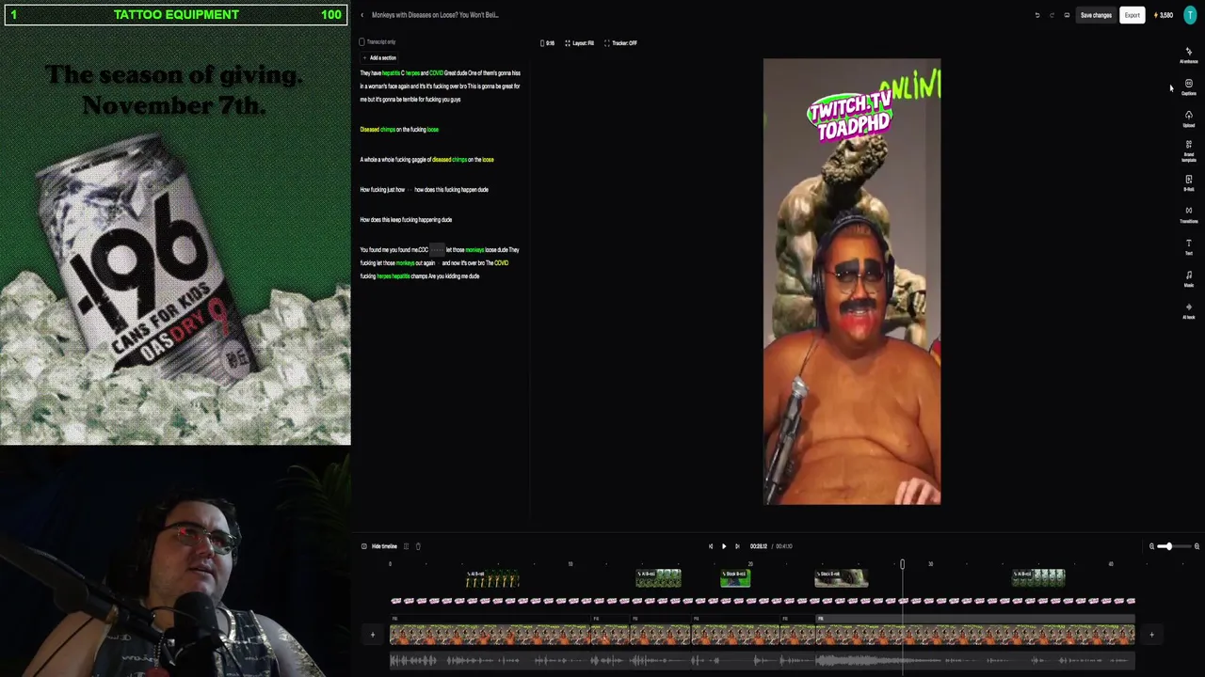This screenshot has height=677, width=1205.
Task: Click the project title Monkeys with Diseases
Action: [435, 15]
